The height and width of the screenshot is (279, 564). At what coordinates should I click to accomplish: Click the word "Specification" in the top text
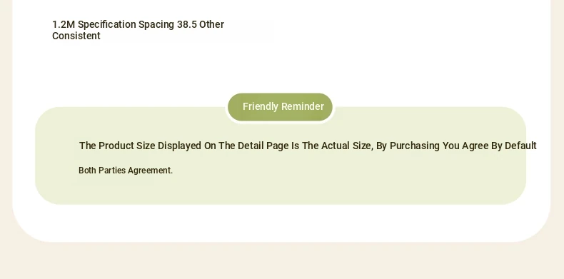click(107, 25)
